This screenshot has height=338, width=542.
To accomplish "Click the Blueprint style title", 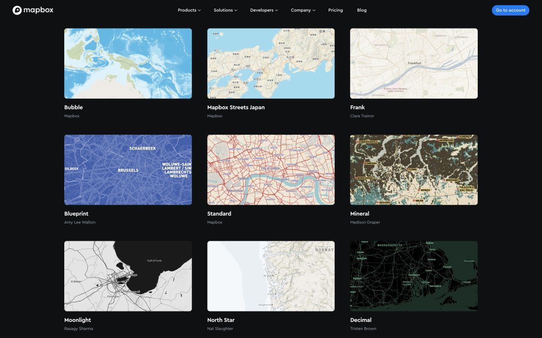I will (76, 214).
